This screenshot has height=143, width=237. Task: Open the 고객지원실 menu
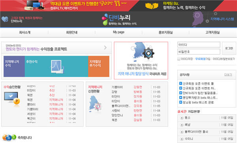[x=213, y=32]
